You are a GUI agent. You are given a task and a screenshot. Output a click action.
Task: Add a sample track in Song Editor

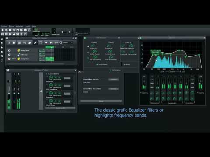[24, 43]
